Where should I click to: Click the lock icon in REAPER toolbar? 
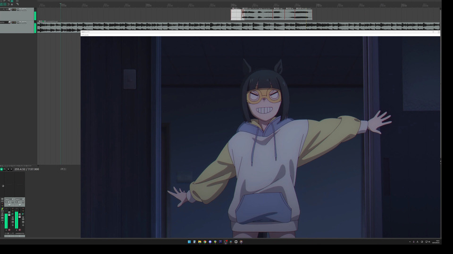[x=12, y=4]
